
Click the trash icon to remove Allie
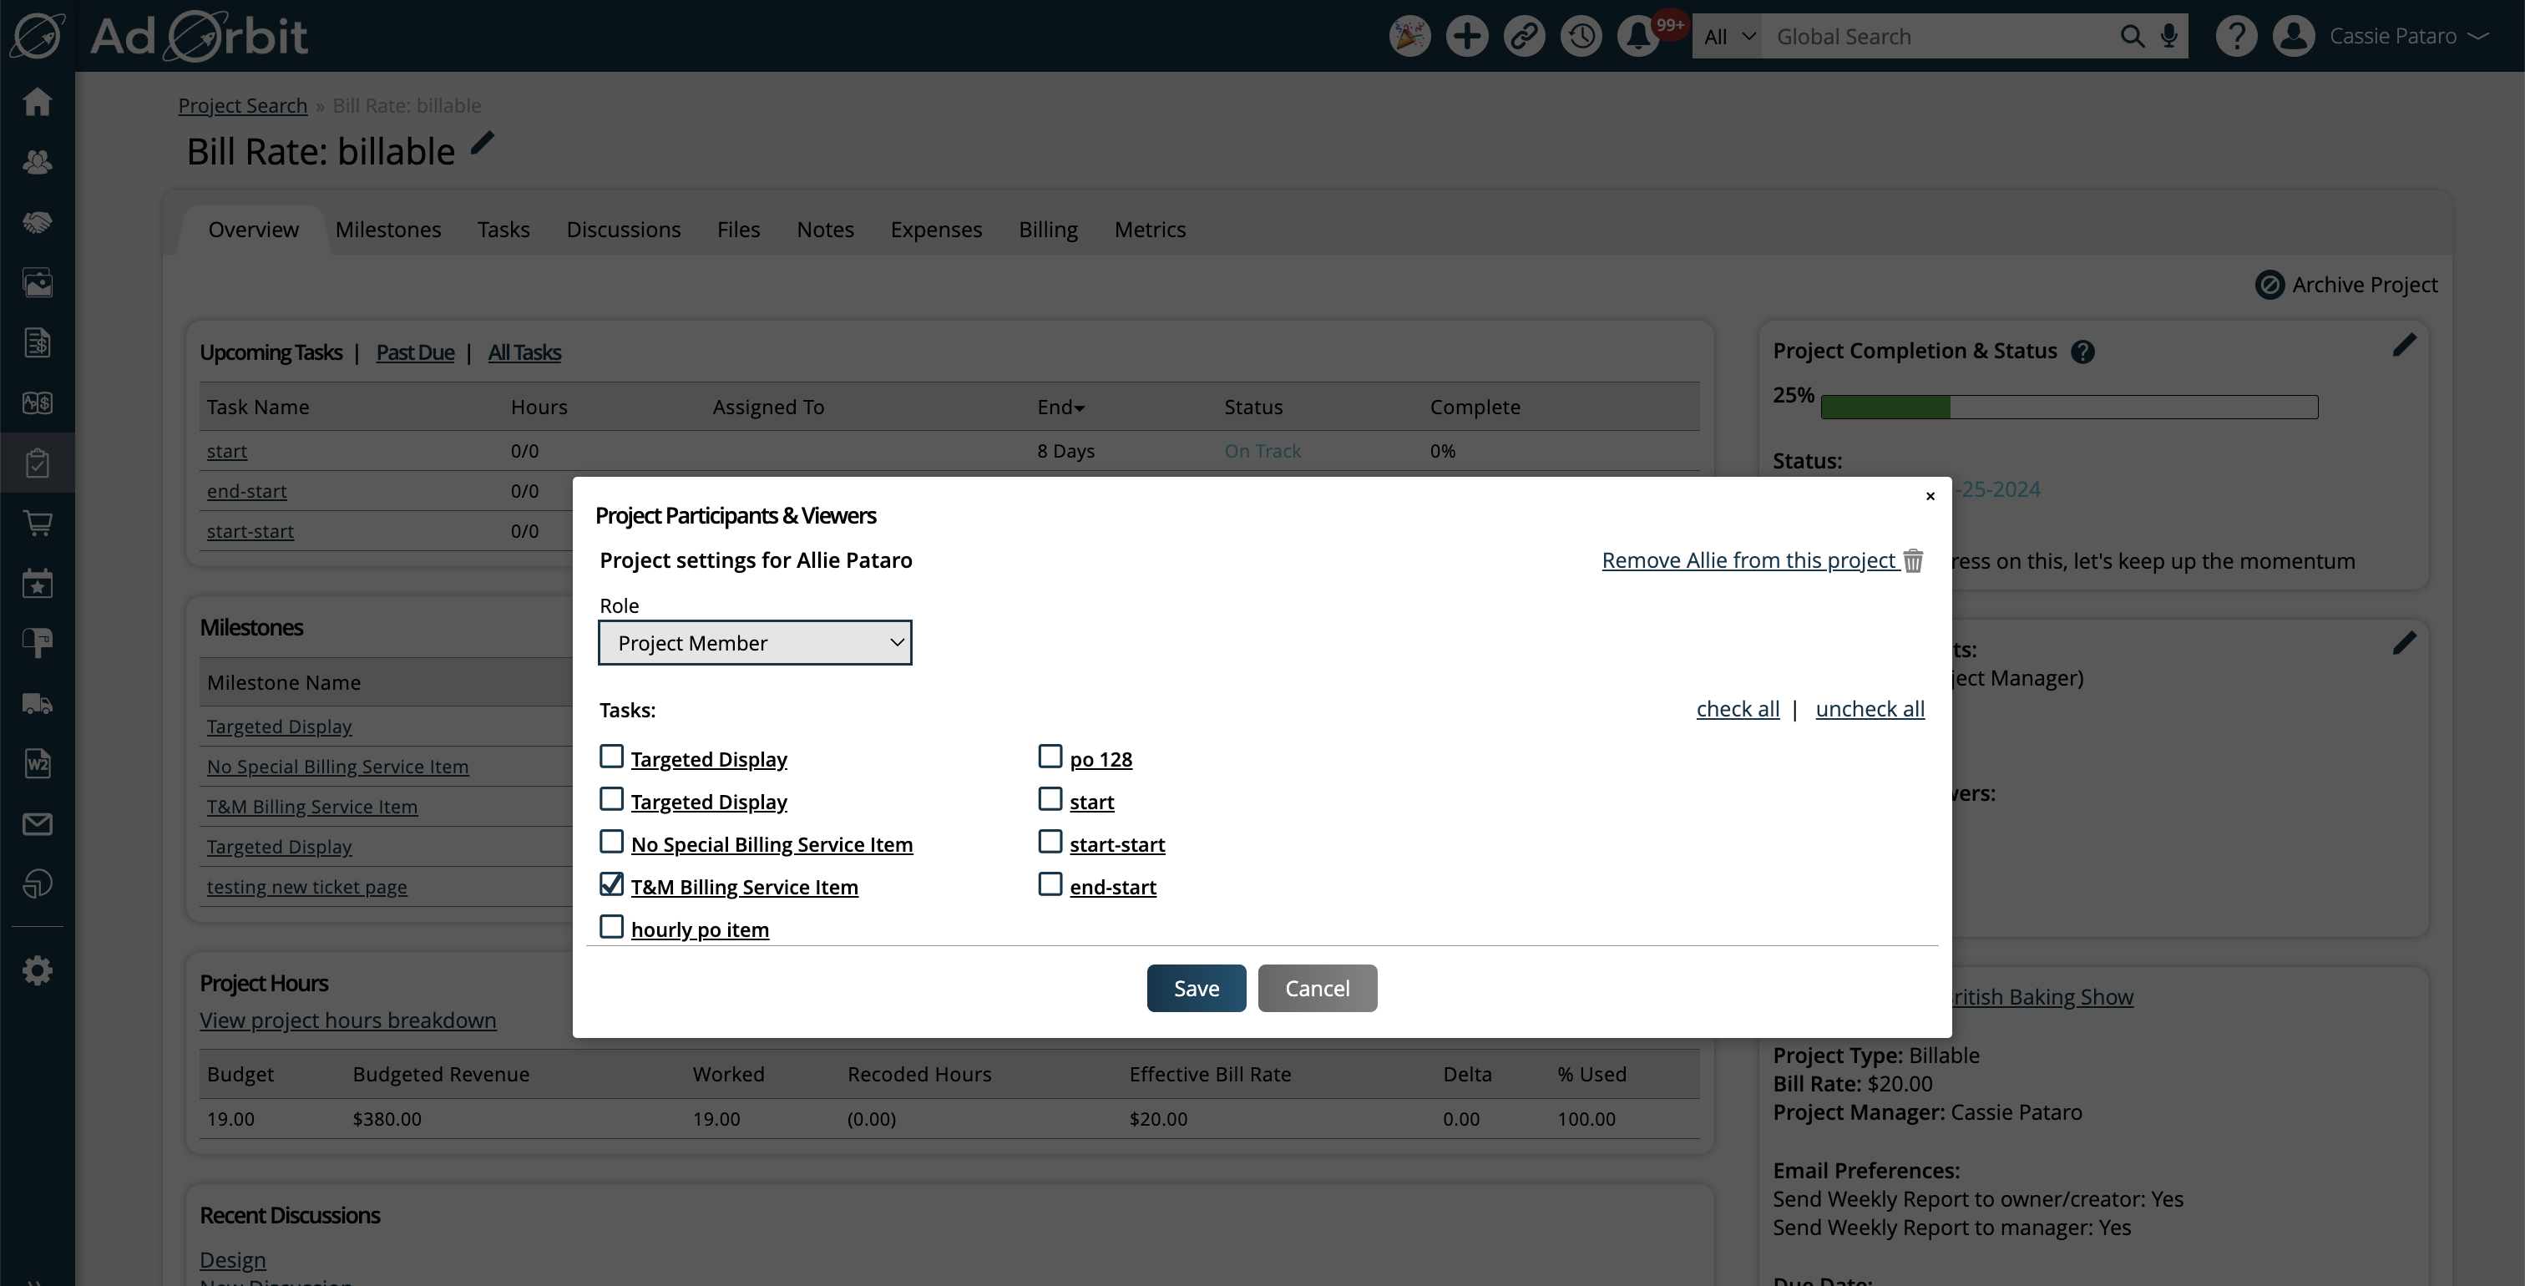coord(1912,560)
